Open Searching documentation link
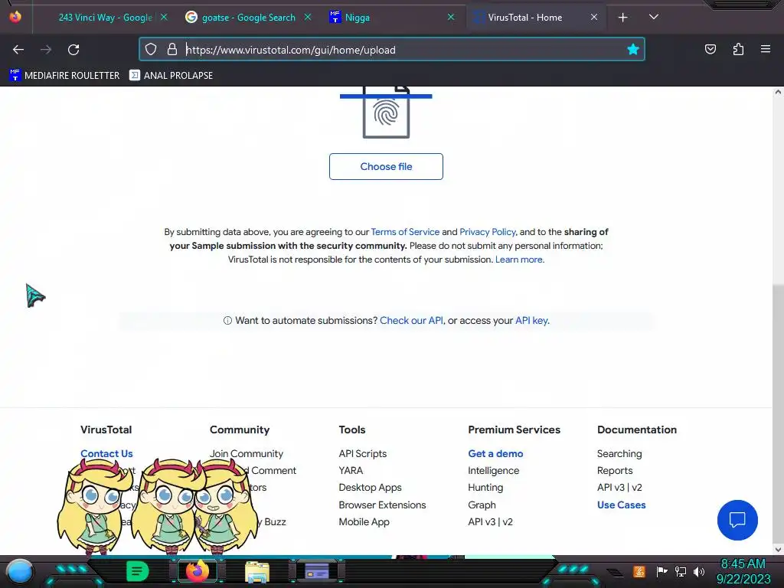The width and height of the screenshot is (784, 588). pyautogui.click(x=619, y=453)
